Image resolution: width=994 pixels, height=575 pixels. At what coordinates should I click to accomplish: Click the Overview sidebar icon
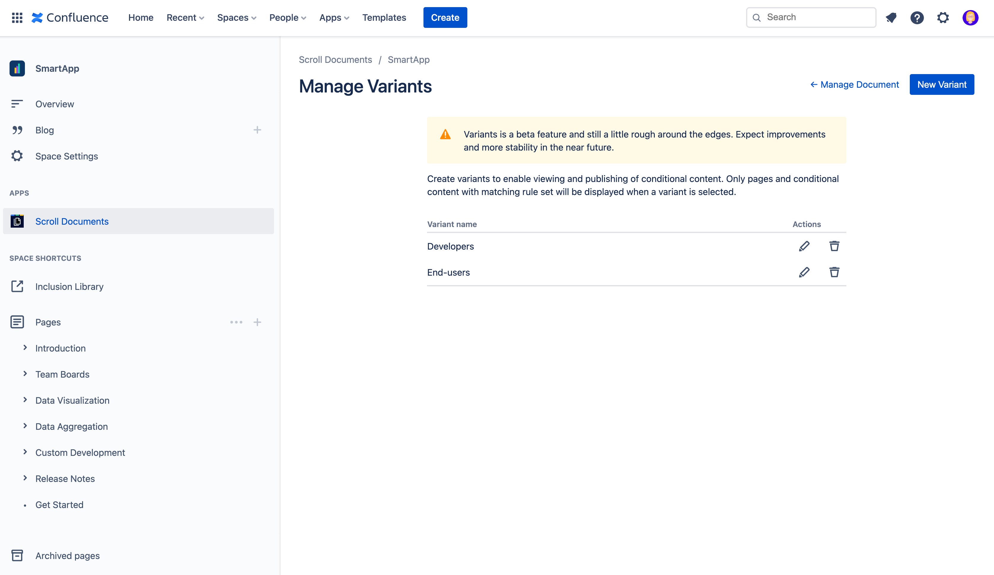(x=17, y=104)
